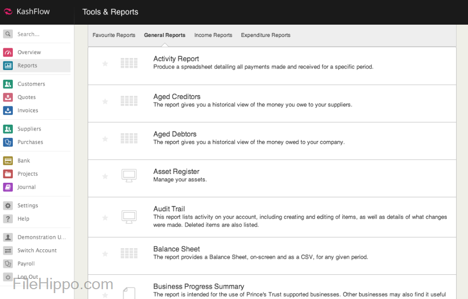Image resolution: width=468 pixels, height=299 pixels.
Task: Open the Expenditure Reports tab
Action: (x=265, y=35)
